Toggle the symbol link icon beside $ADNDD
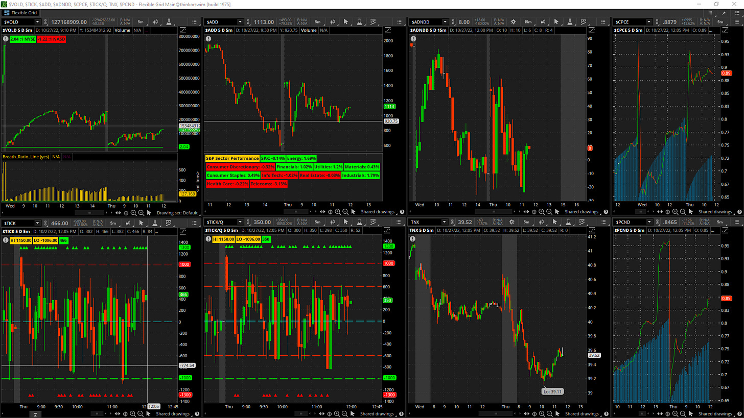The image size is (744, 418). (x=454, y=22)
